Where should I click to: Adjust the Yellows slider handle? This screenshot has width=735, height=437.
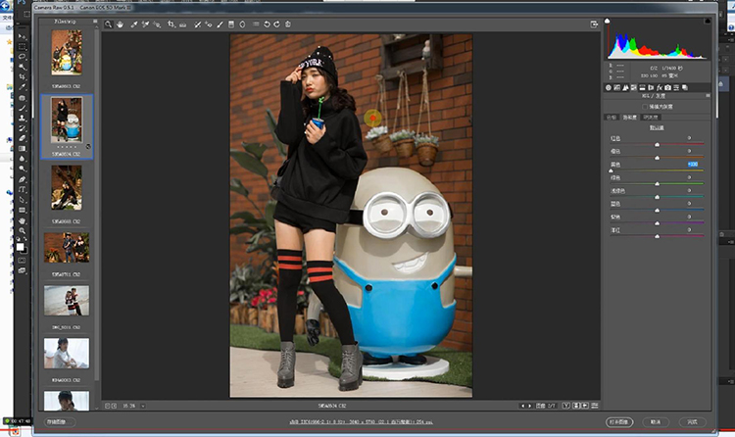click(x=611, y=171)
